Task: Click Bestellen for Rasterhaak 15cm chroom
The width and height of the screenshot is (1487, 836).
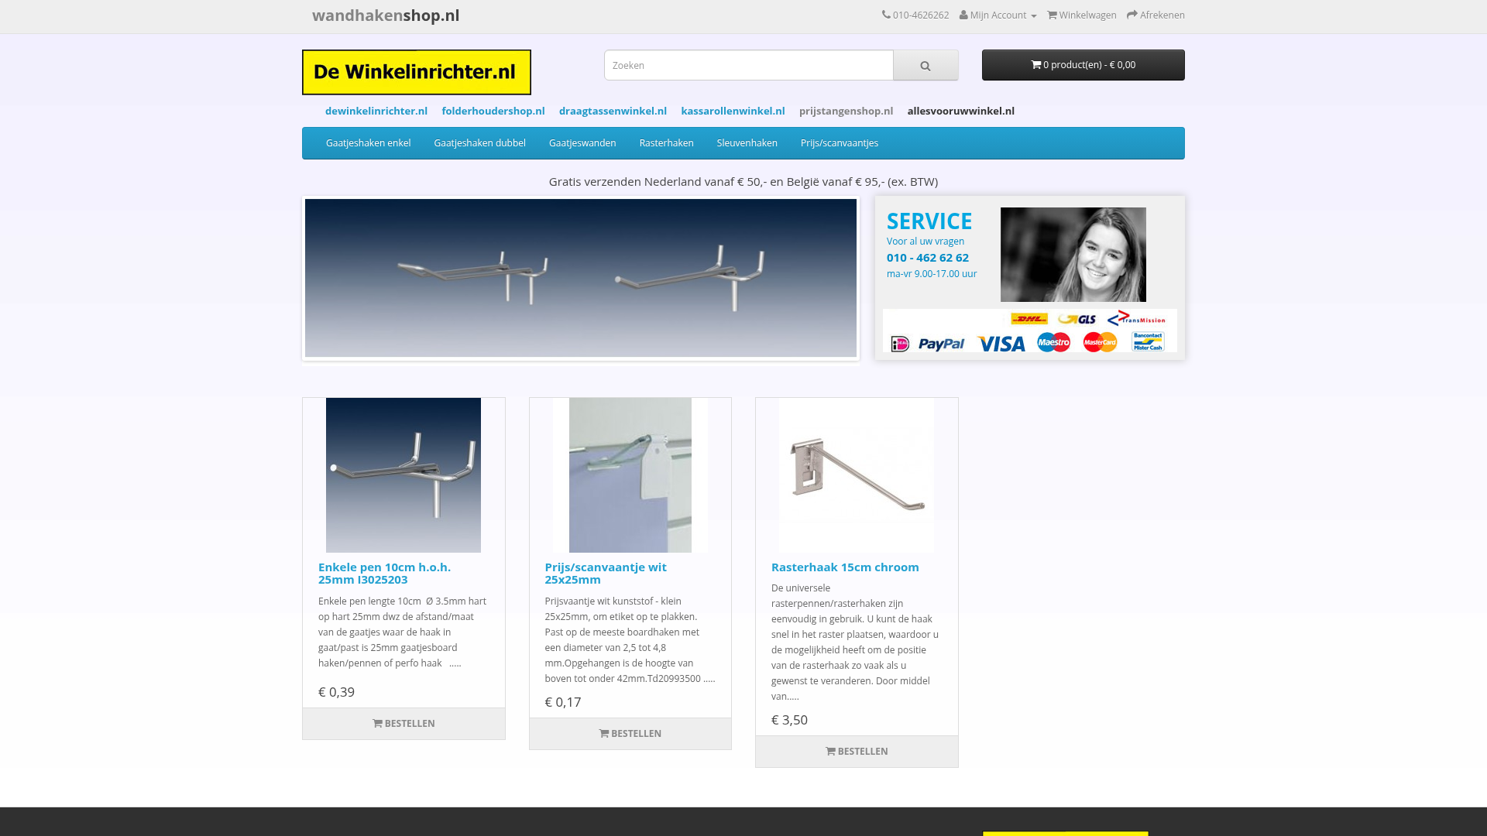Action: coord(857,752)
